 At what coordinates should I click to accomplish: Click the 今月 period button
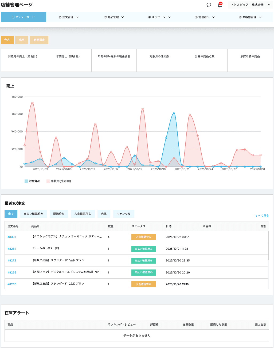pos(7,40)
